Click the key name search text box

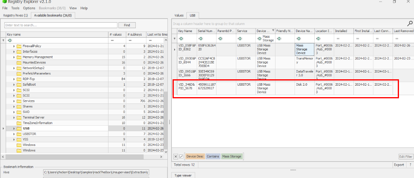(x=61, y=25)
